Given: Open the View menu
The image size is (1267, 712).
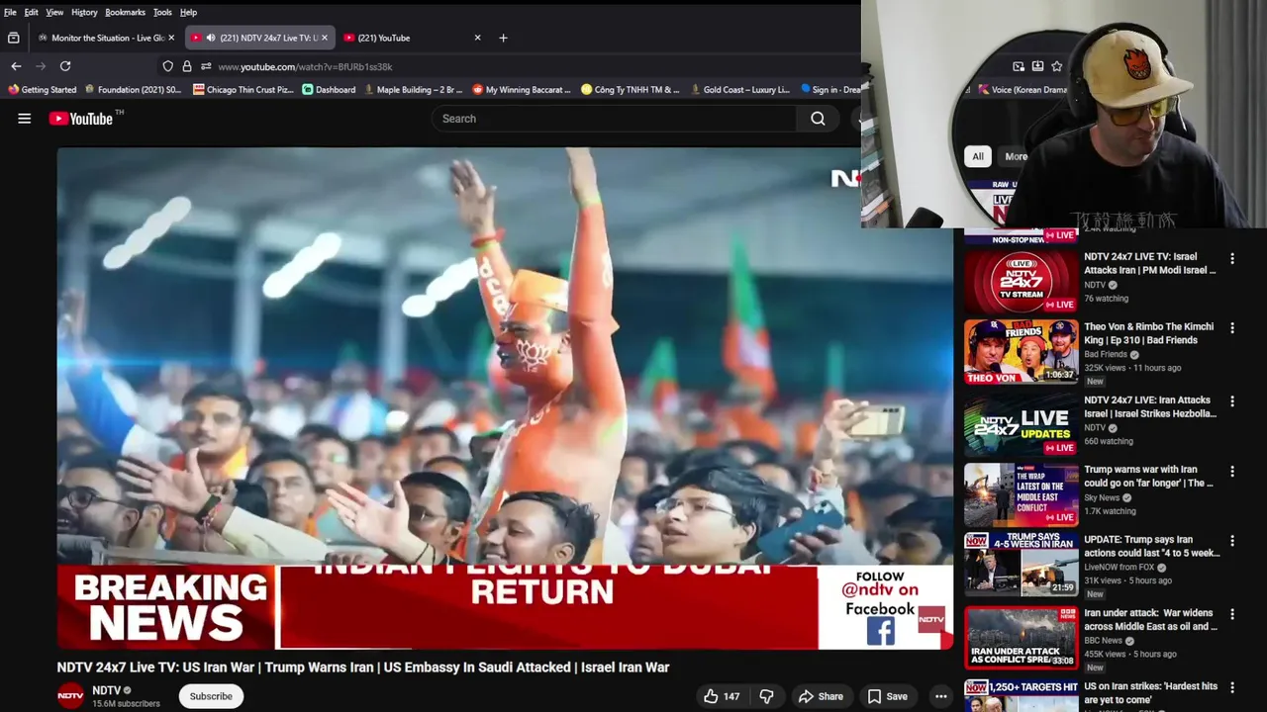Looking at the screenshot, I should point(54,12).
